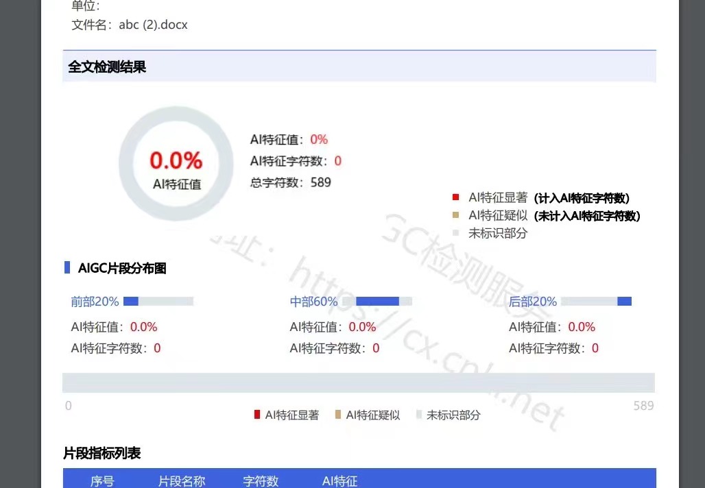The width and height of the screenshot is (705, 488).
Task: Click the file name abc (2).docx
Action: coord(153,25)
